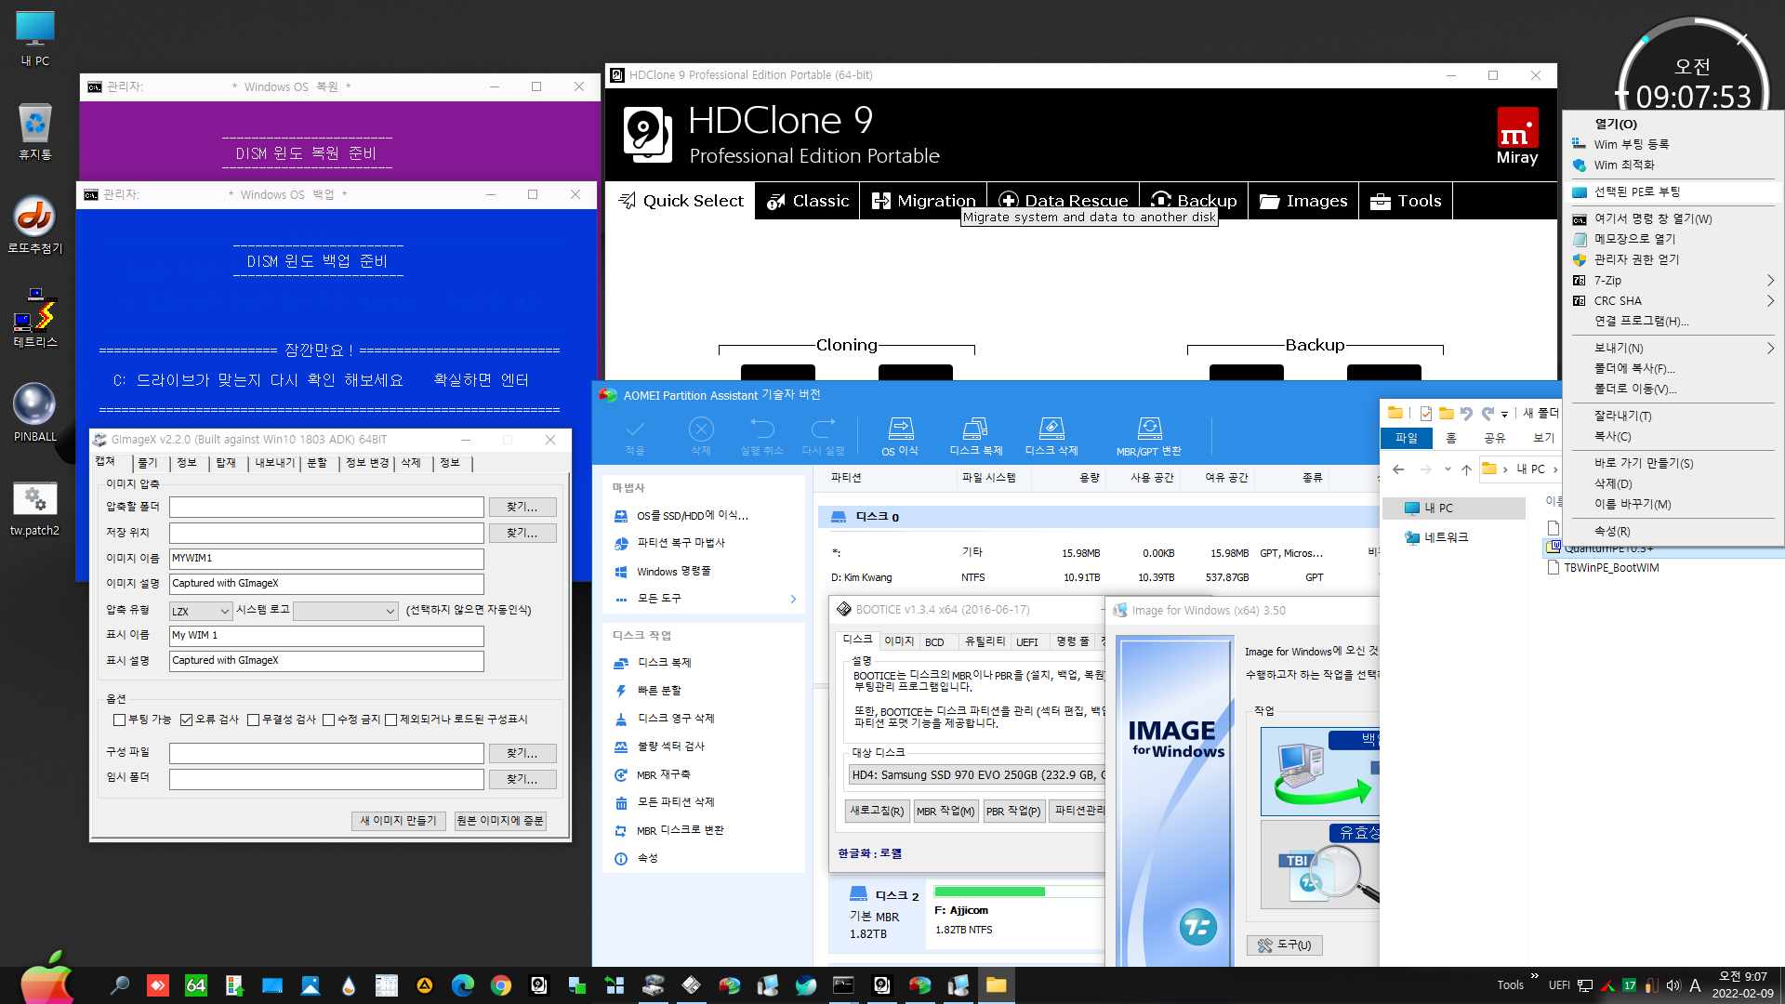1785x1004 pixels.
Task: Click the 이미지 이름 field containing MYWIM1
Action: pyautogui.click(x=326, y=558)
